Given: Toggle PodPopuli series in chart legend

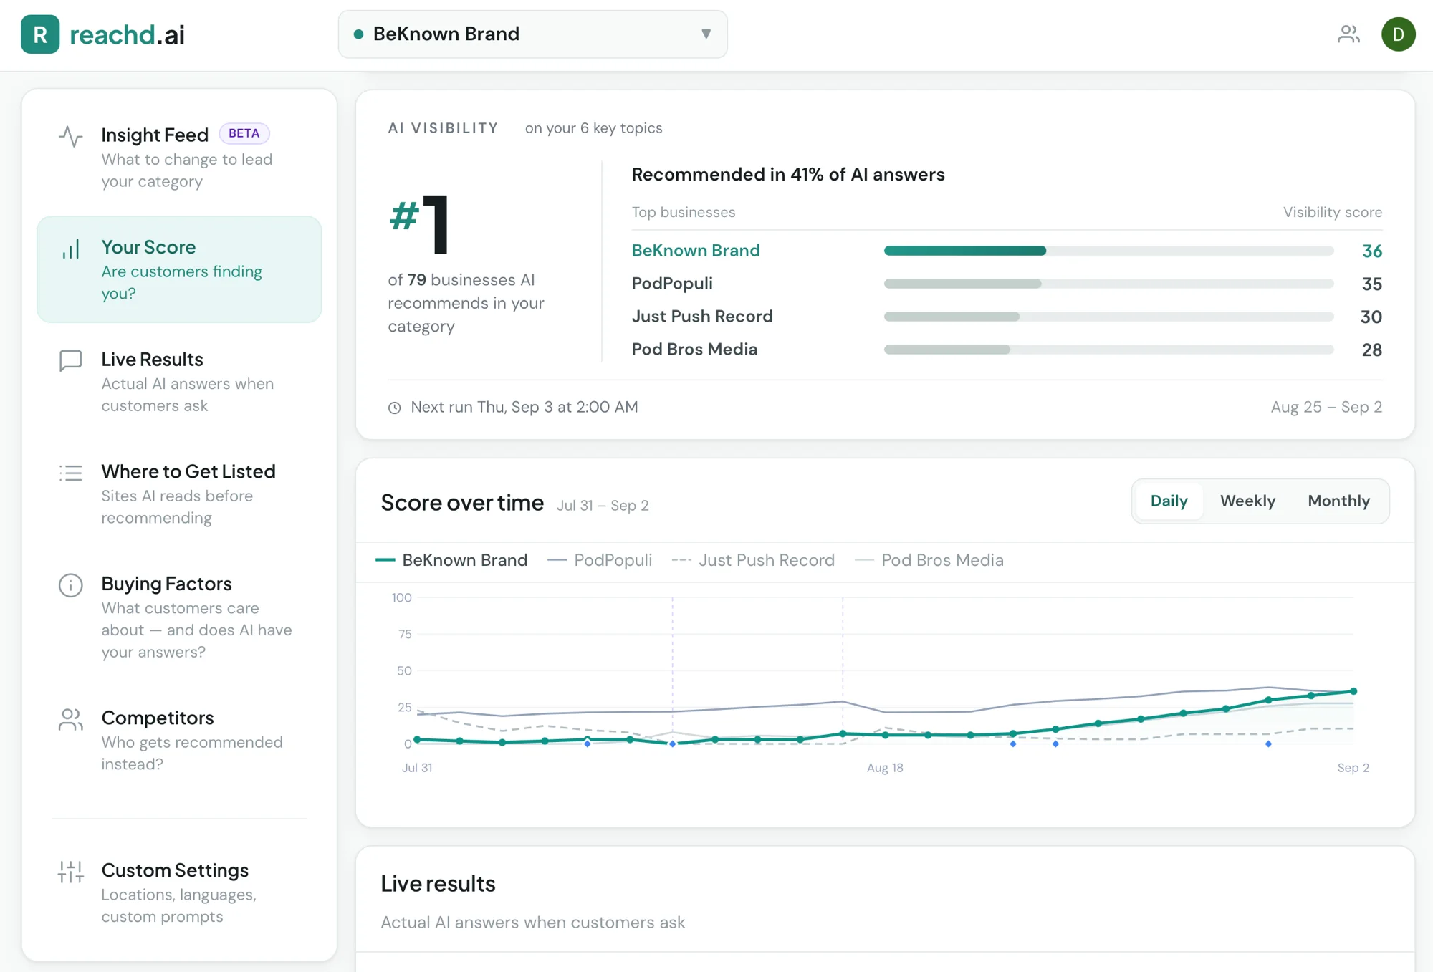Looking at the screenshot, I should [600, 560].
